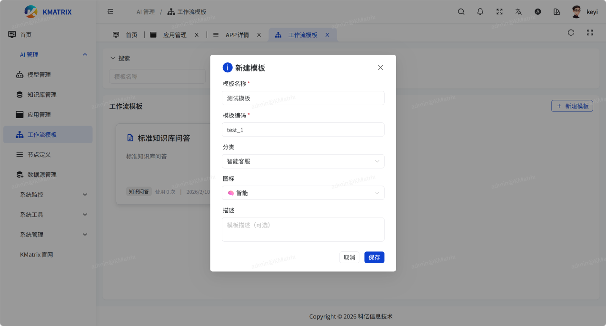Screen dimensions: 606x326
Task: Click the KMATRIX logo
Action: pyautogui.click(x=48, y=12)
